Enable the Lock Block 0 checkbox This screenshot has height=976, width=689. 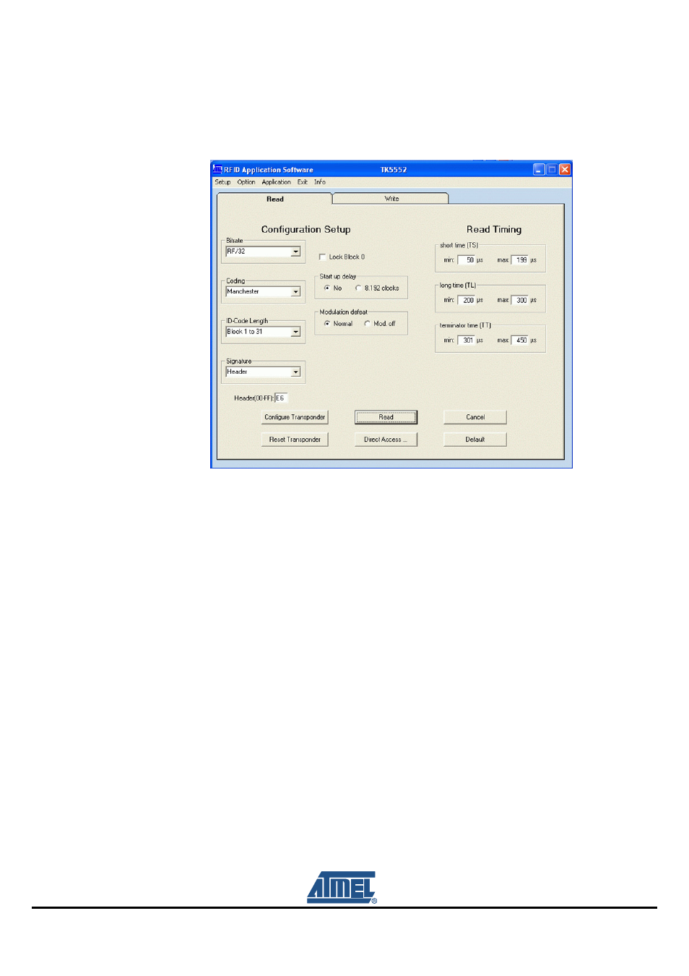(x=323, y=257)
